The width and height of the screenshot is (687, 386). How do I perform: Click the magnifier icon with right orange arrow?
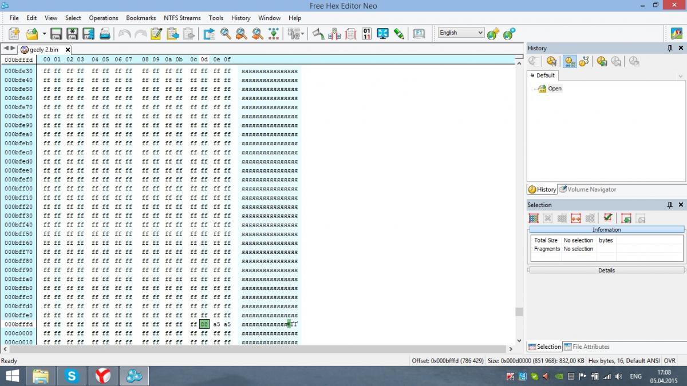click(242, 34)
